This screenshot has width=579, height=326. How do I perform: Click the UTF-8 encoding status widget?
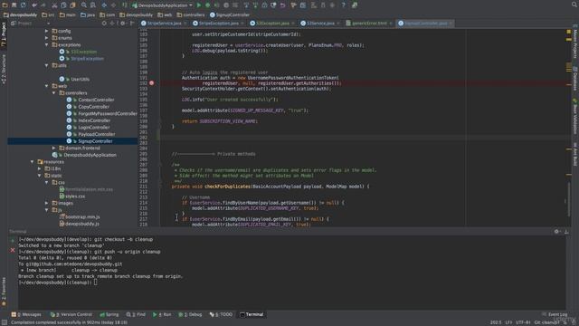click(x=523, y=322)
